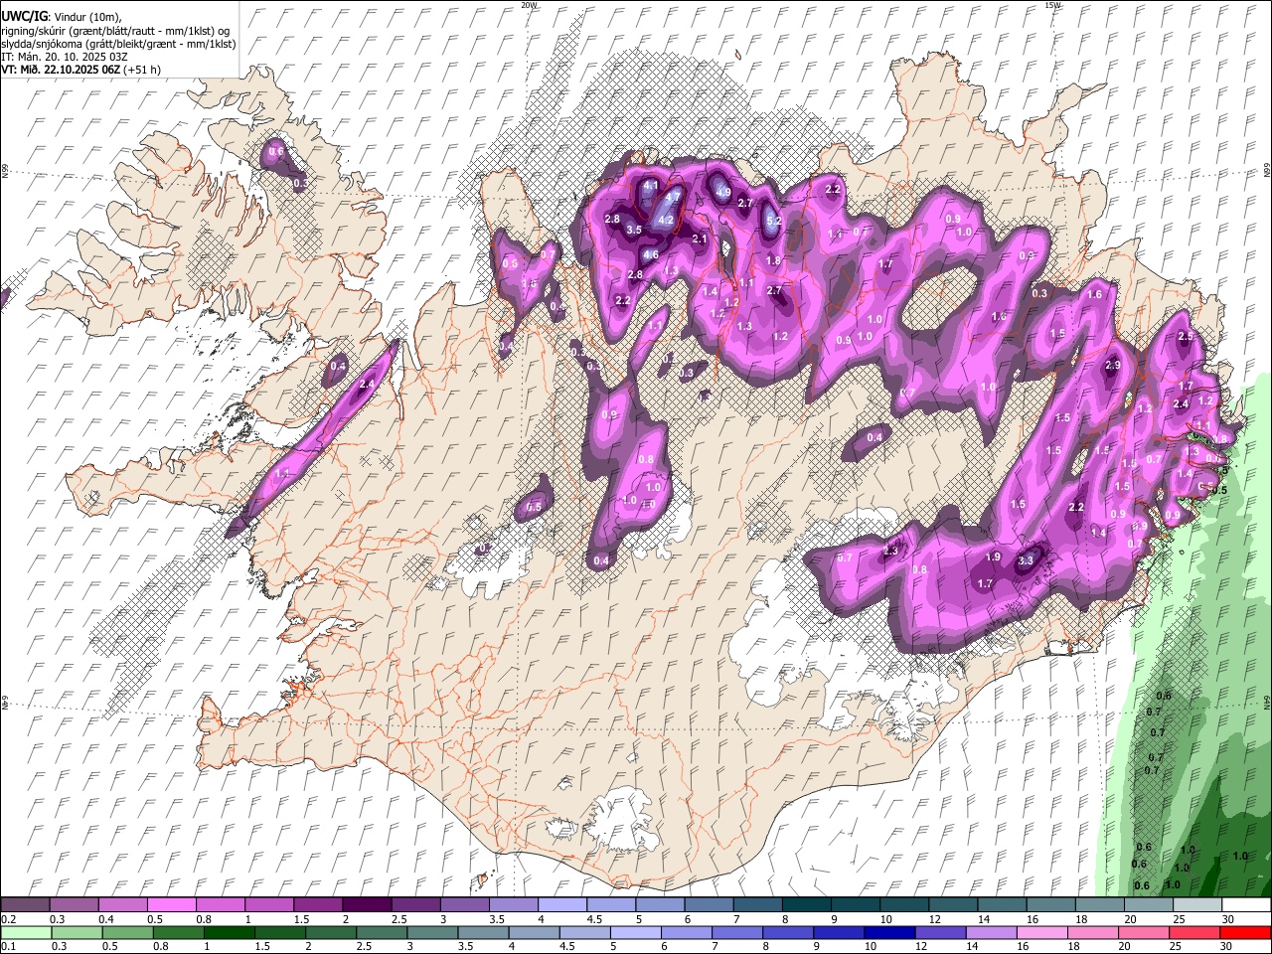Click the 1.9 snowfall value on the map
Image resolution: width=1272 pixels, height=954 pixels.
pos(994,557)
